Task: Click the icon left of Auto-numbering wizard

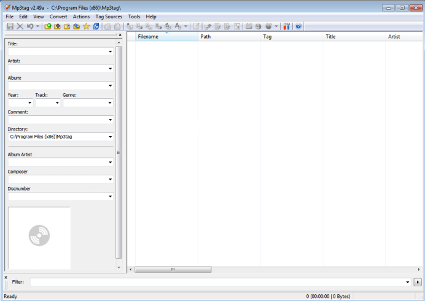Action: coord(227,26)
